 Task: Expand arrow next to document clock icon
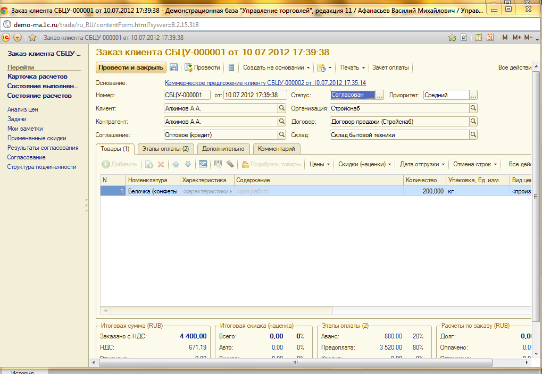330,67
